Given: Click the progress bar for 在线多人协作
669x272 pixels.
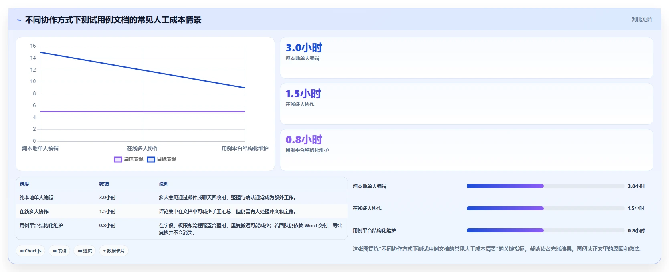Looking at the screenshot, I should pyautogui.click(x=545, y=208).
